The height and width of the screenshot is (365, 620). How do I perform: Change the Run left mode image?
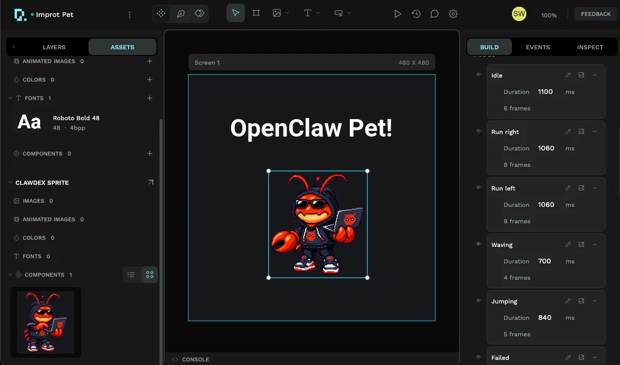(x=581, y=188)
